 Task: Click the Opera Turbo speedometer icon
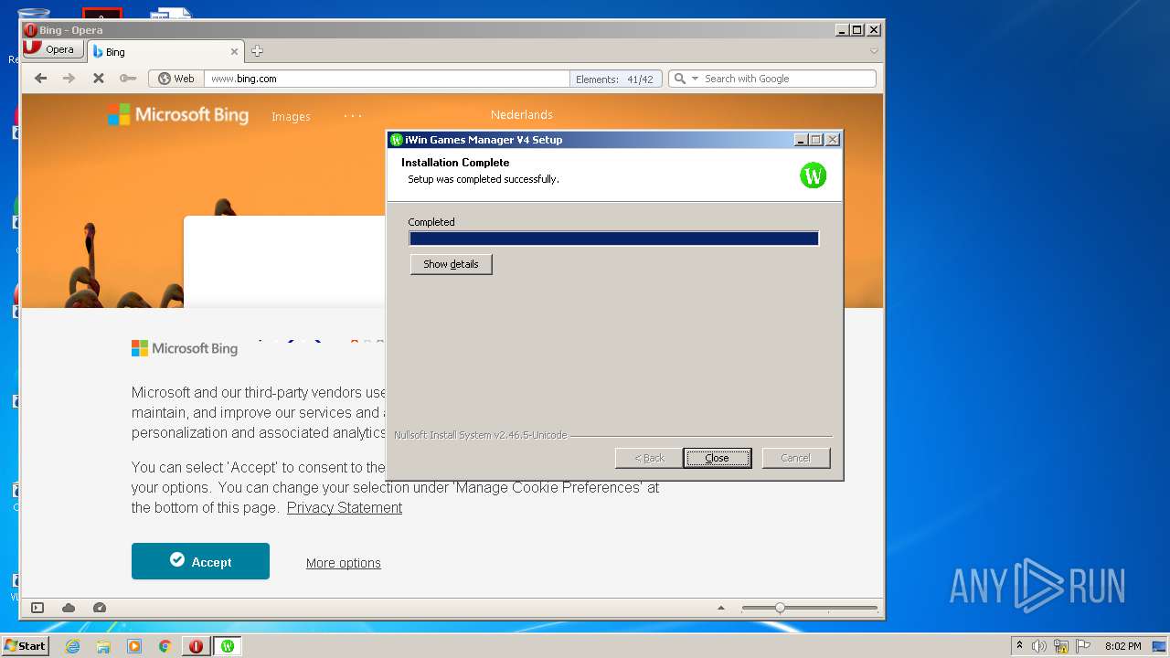(100, 608)
